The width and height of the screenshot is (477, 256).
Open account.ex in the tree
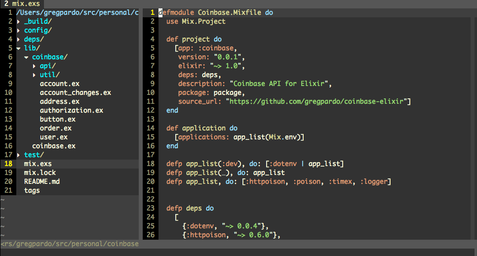coord(60,84)
